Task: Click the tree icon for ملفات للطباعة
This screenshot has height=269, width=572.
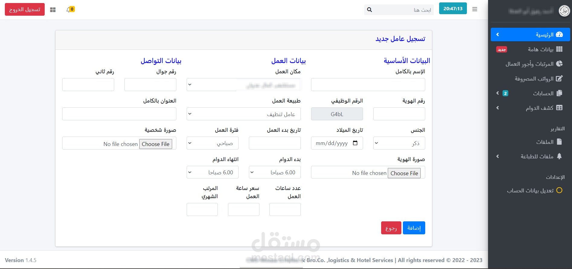Action: [559, 156]
